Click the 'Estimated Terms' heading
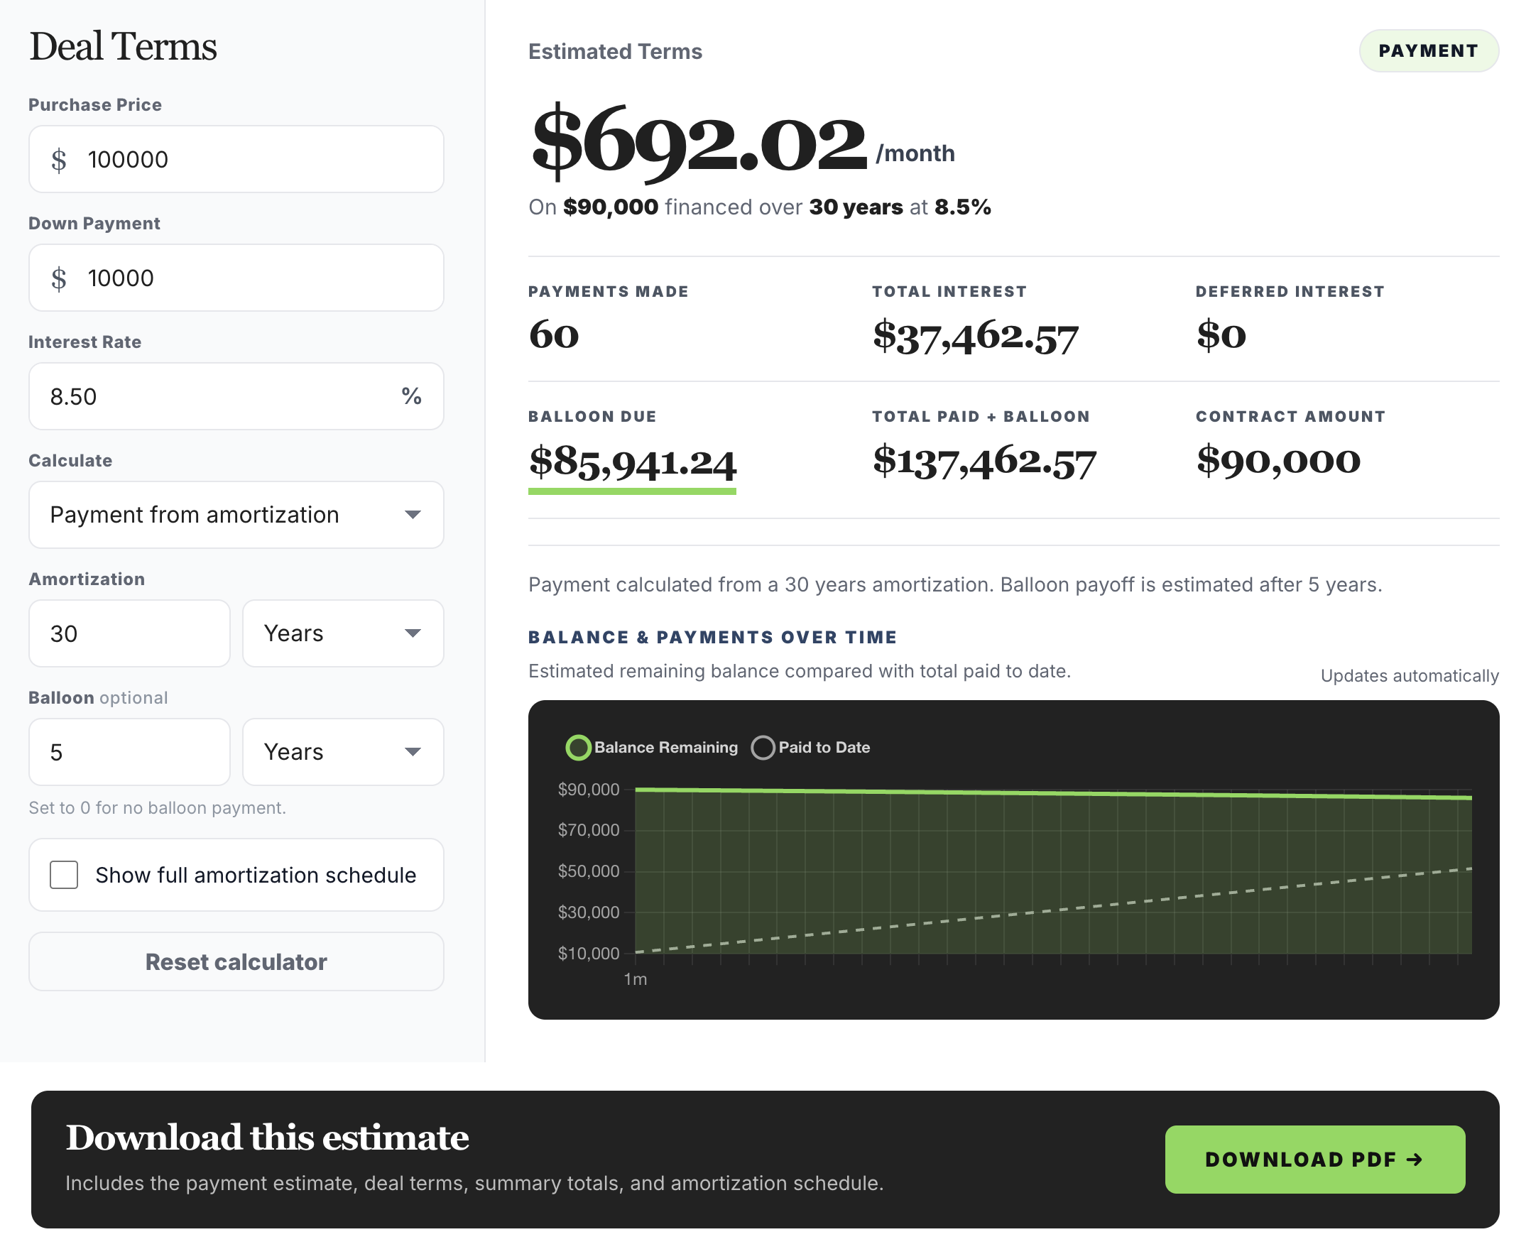Image resolution: width=1531 pixels, height=1254 pixels. pos(615,51)
